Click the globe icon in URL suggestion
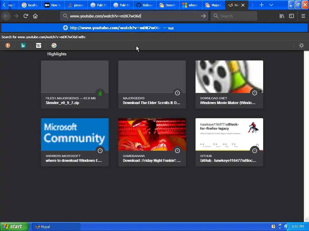This screenshot has height=231, width=309. click(65, 28)
